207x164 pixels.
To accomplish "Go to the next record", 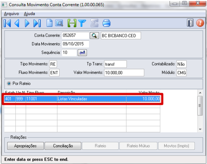I will pyautogui.click(x=27, y=23).
